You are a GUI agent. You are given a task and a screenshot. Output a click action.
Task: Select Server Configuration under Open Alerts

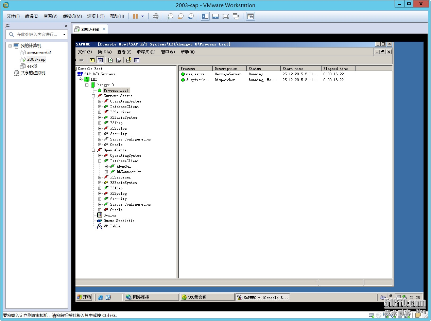coord(131,204)
